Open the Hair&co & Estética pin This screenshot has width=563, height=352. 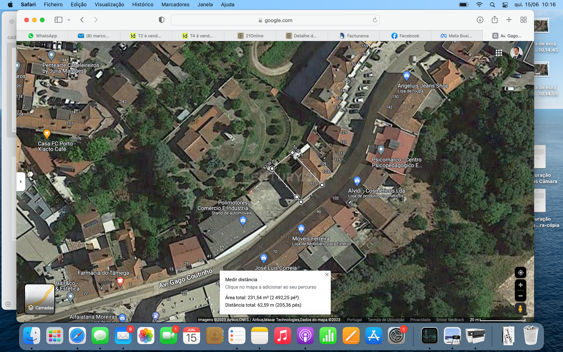[x=70, y=297]
